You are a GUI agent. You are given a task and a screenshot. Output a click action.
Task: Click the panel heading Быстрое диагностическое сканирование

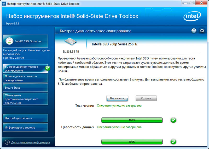(95, 31)
